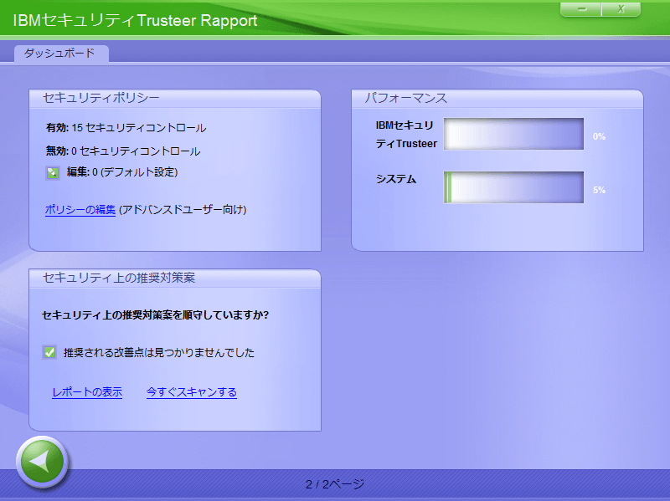The image size is (670, 501).
Task: Click the 0% value beside IBM bar
Action: (599, 136)
